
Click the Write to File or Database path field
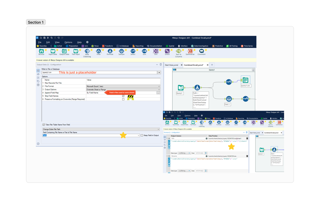click(99, 72)
